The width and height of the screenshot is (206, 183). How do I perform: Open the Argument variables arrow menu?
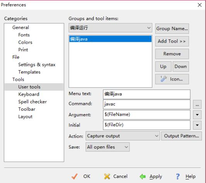click(197, 115)
